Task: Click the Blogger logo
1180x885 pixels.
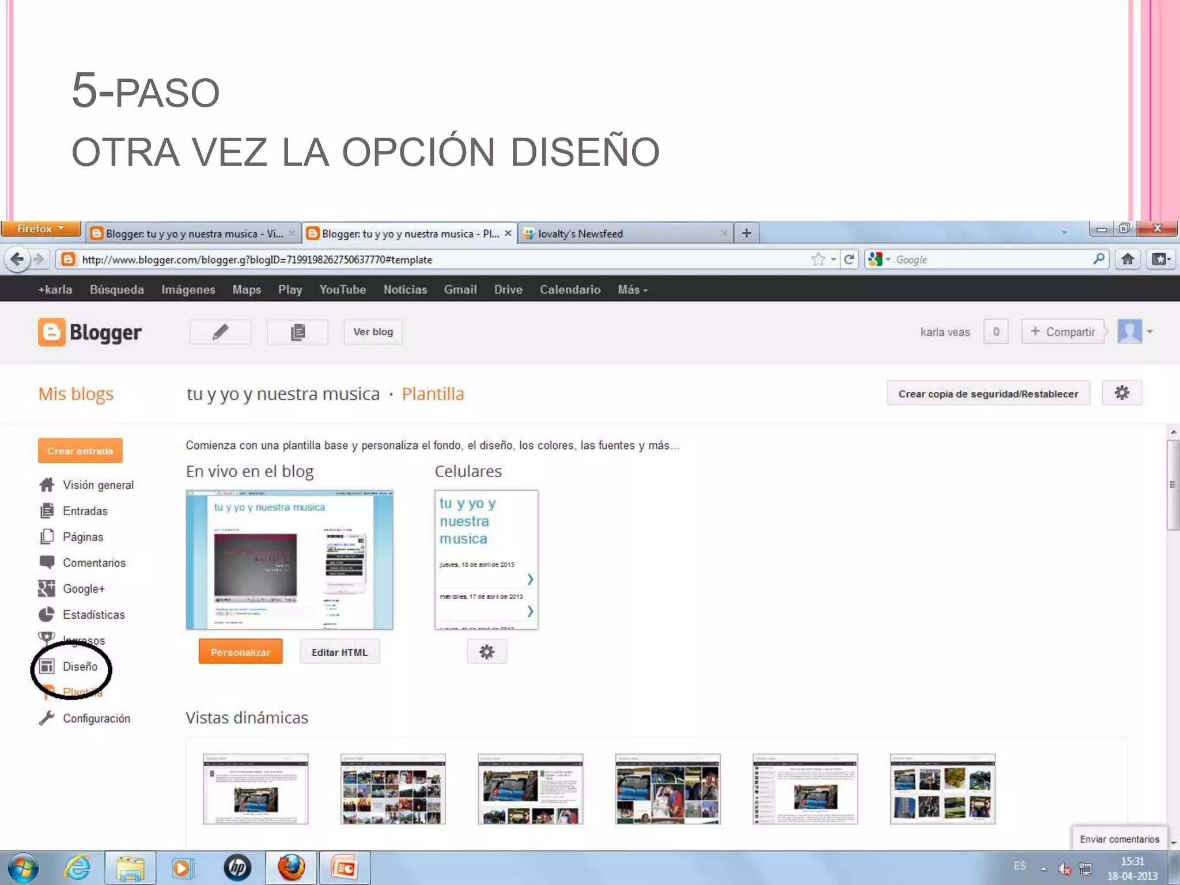Action: (x=90, y=332)
